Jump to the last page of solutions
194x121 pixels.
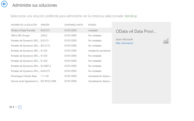pos(20,107)
